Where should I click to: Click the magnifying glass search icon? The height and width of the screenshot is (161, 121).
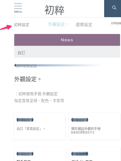pyautogui.click(x=114, y=8)
